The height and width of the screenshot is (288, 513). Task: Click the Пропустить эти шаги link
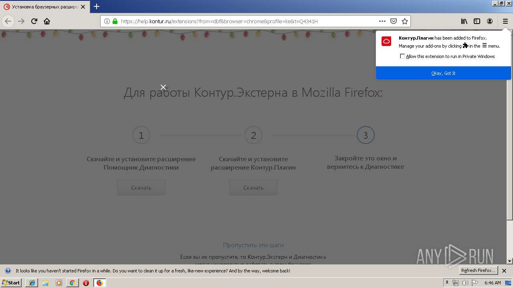pos(253,245)
